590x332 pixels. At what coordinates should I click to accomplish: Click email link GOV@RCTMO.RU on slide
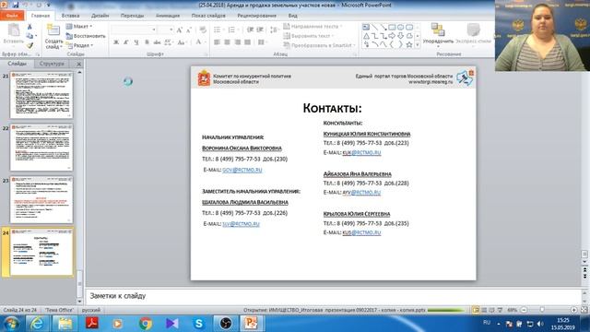click(x=242, y=170)
